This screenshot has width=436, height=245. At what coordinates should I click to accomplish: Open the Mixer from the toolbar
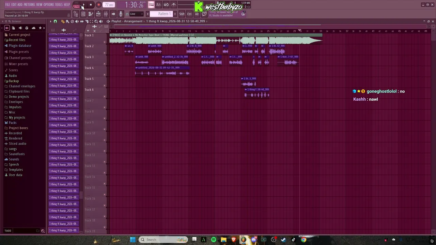(x=106, y=14)
